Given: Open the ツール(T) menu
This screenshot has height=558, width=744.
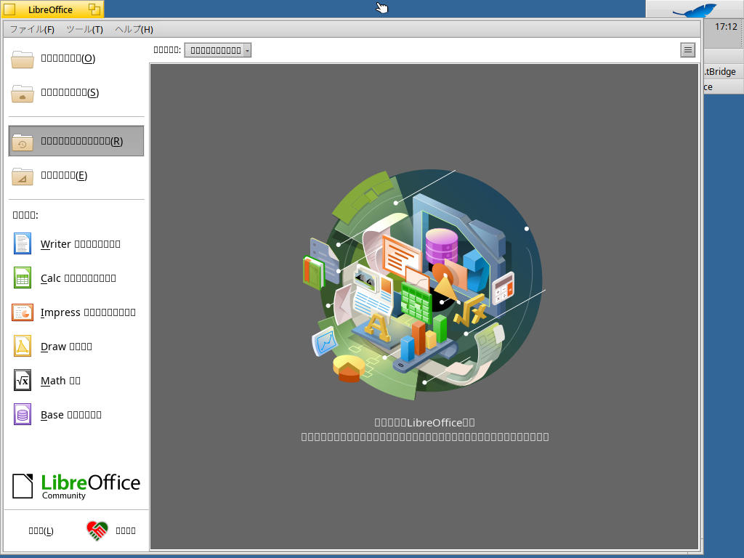Looking at the screenshot, I should (x=84, y=29).
